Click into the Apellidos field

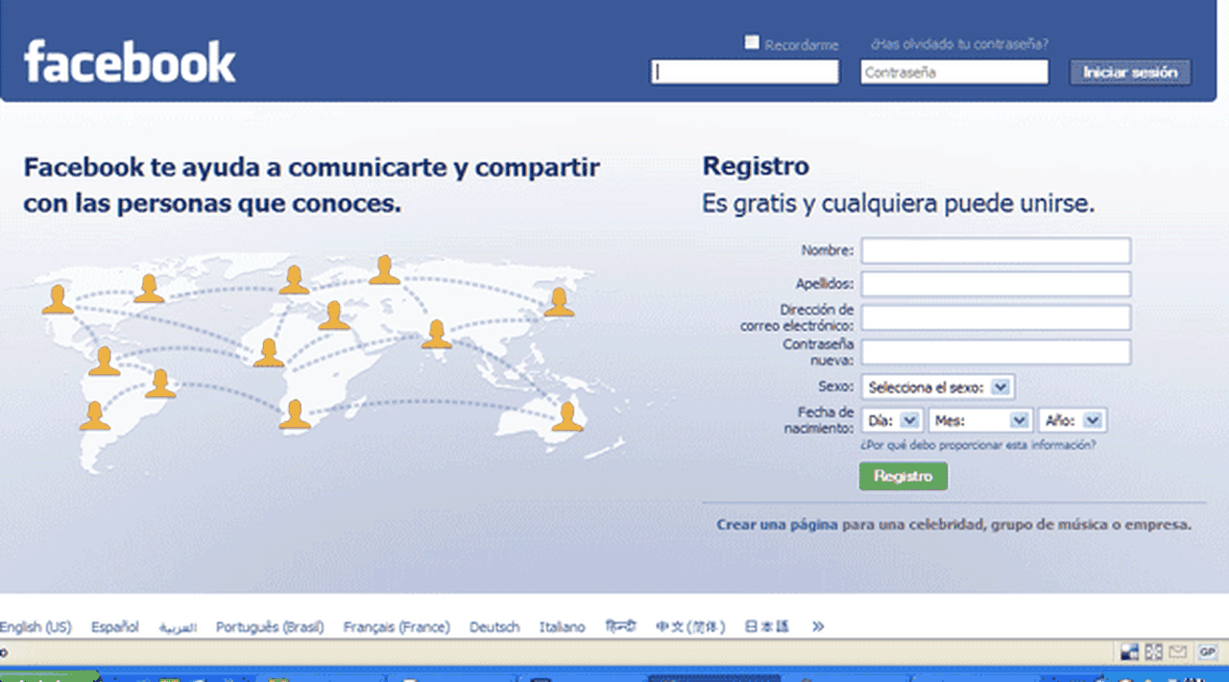pyautogui.click(x=996, y=284)
